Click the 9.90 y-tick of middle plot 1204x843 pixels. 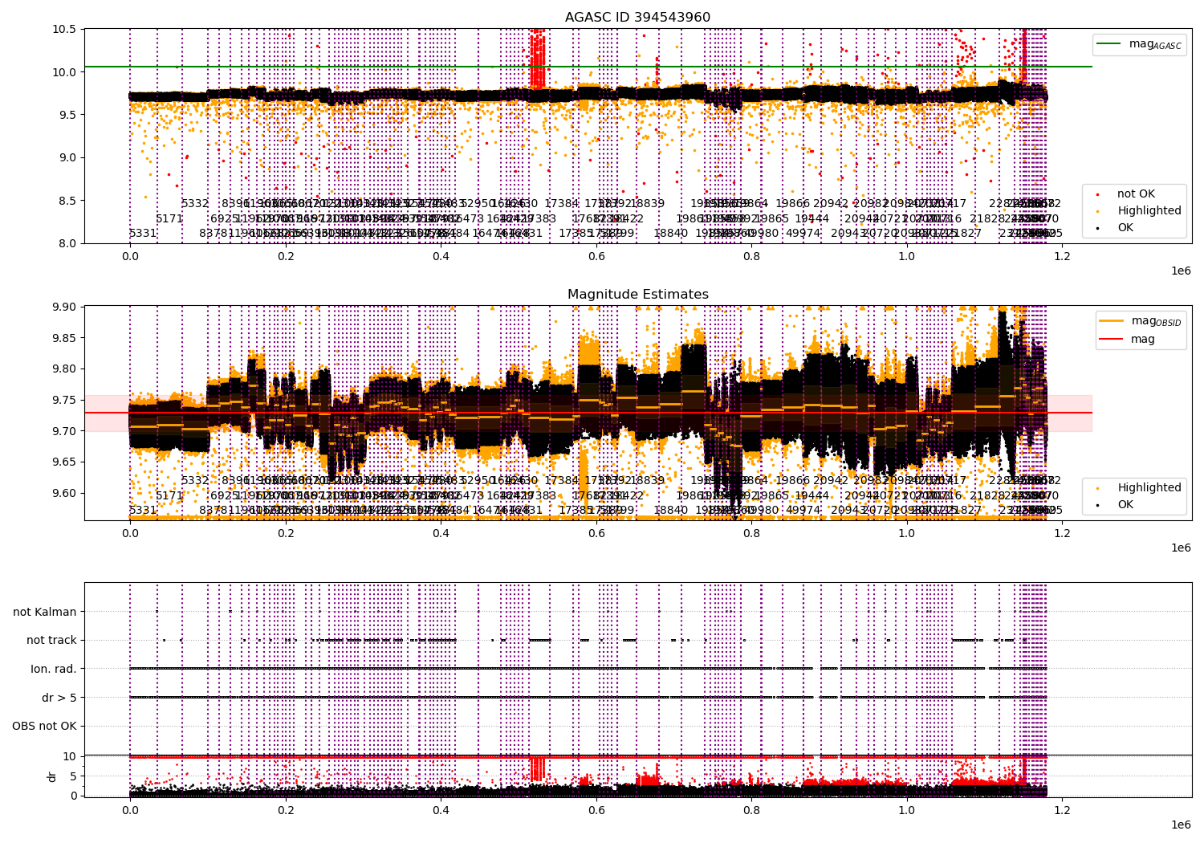[x=63, y=307]
